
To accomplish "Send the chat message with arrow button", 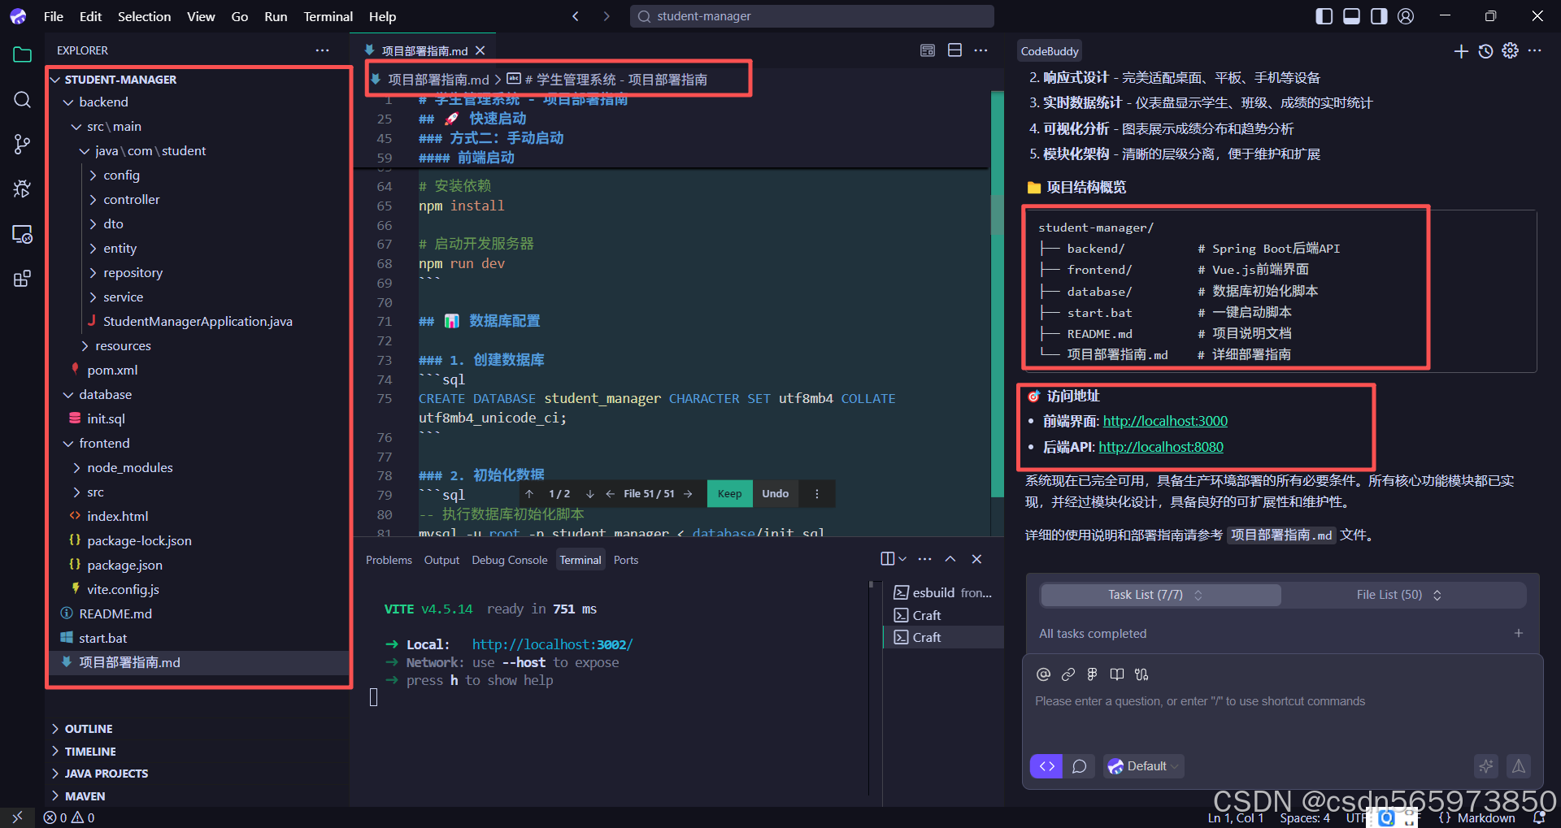I will pos(1518,765).
